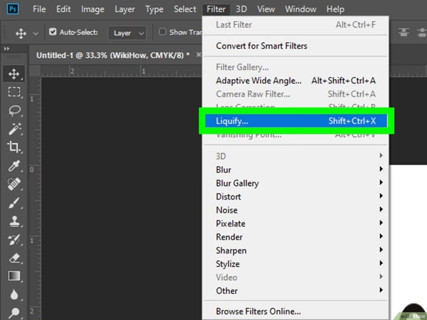Screen dimensions: 427x320
Task: Select the Eraser tool
Action: [14, 257]
